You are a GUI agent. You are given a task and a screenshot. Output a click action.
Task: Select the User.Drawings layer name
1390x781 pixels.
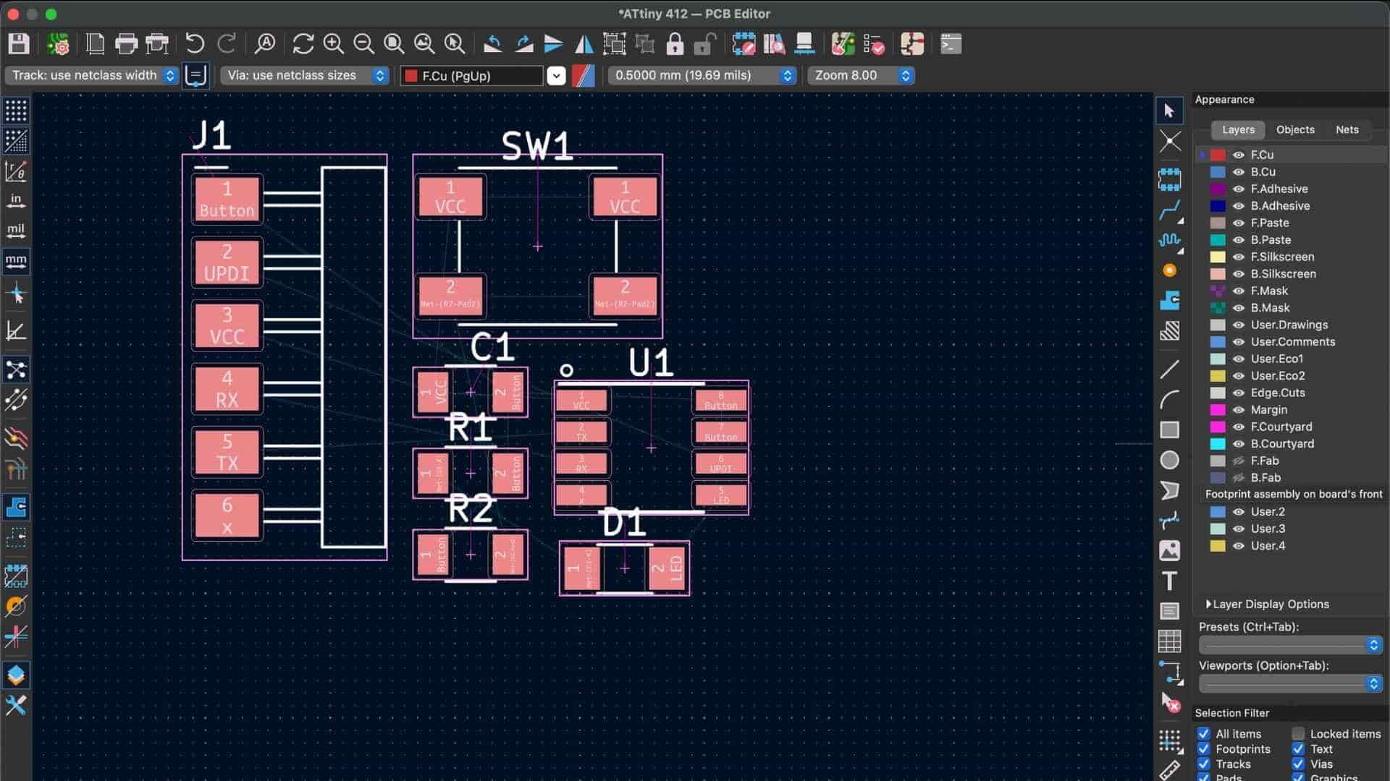coord(1289,325)
